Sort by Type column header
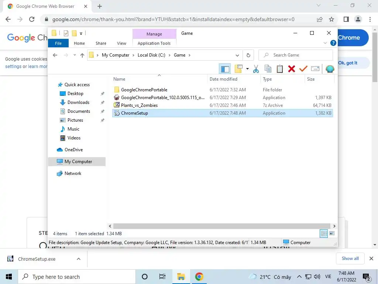This screenshot has width=378, height=284. tap(282, 79)
